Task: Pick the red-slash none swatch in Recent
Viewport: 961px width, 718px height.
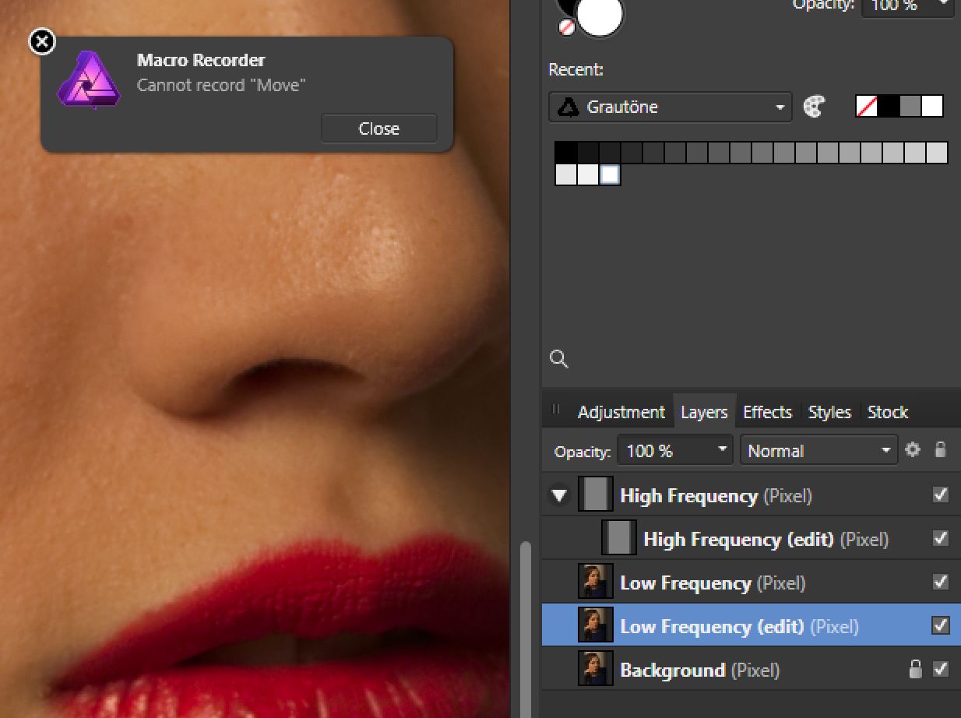Action: [867, 106]
